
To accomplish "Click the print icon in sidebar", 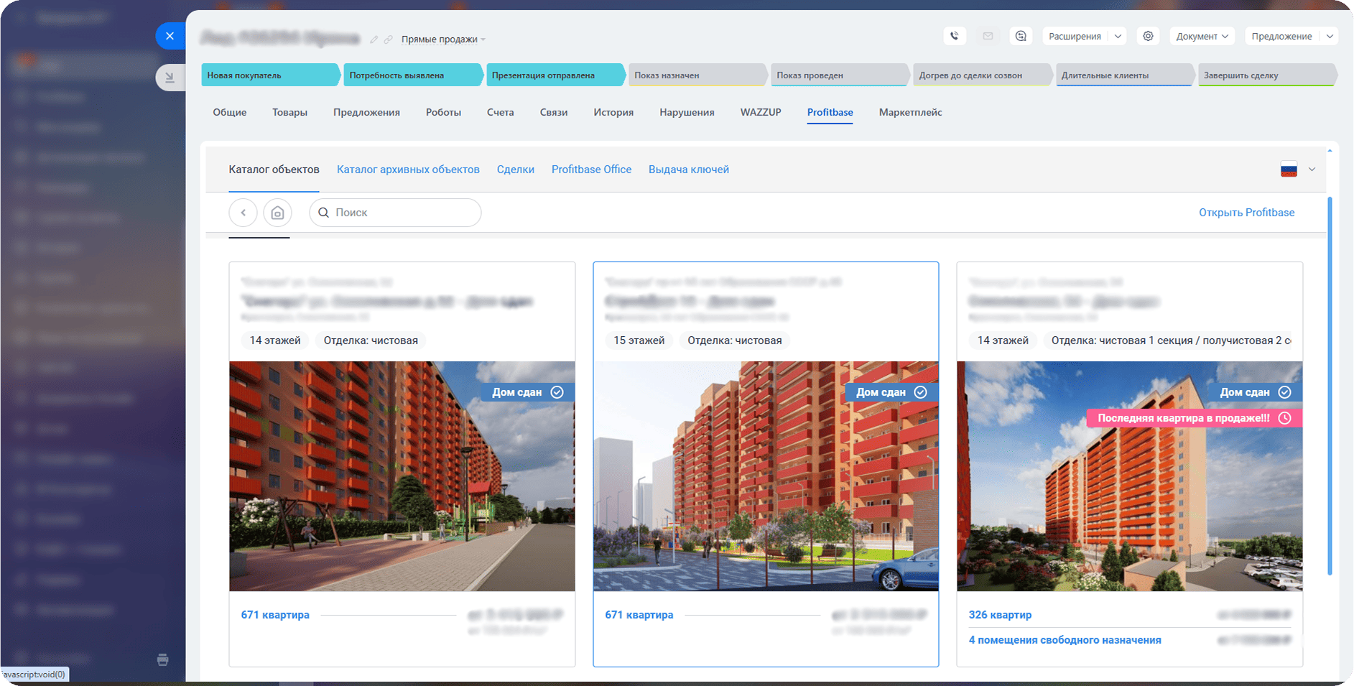I will [x=163, y=659].
